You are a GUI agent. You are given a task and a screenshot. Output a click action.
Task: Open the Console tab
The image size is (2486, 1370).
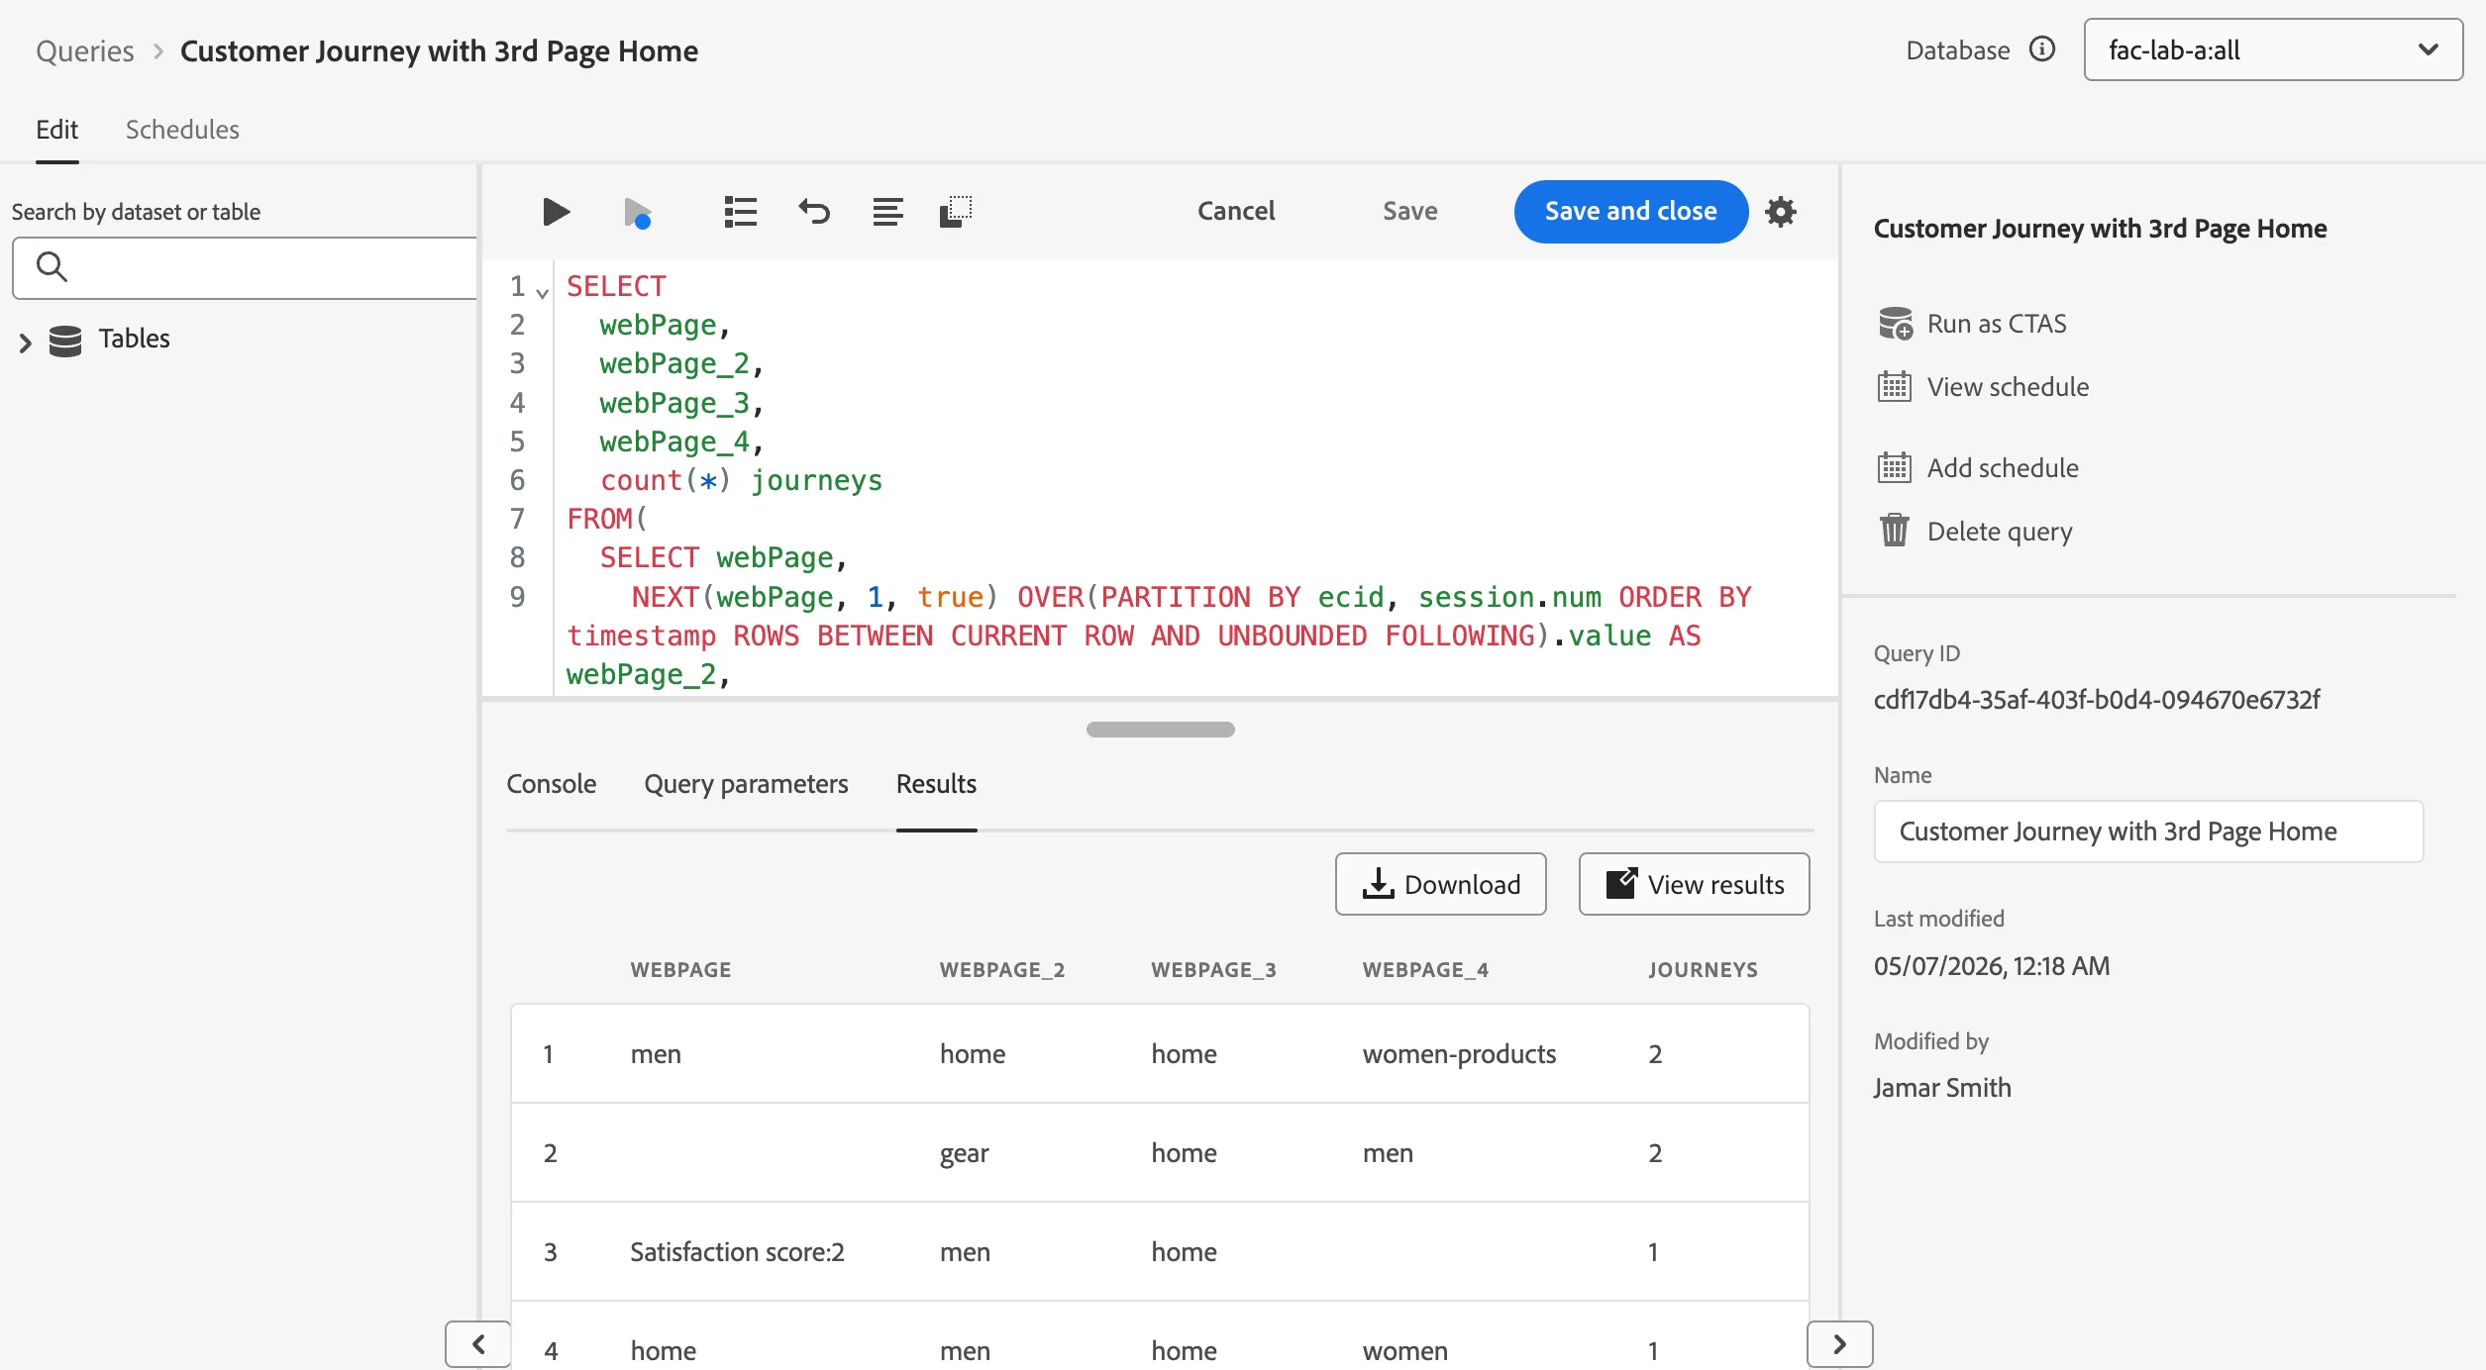pos(551,784)
